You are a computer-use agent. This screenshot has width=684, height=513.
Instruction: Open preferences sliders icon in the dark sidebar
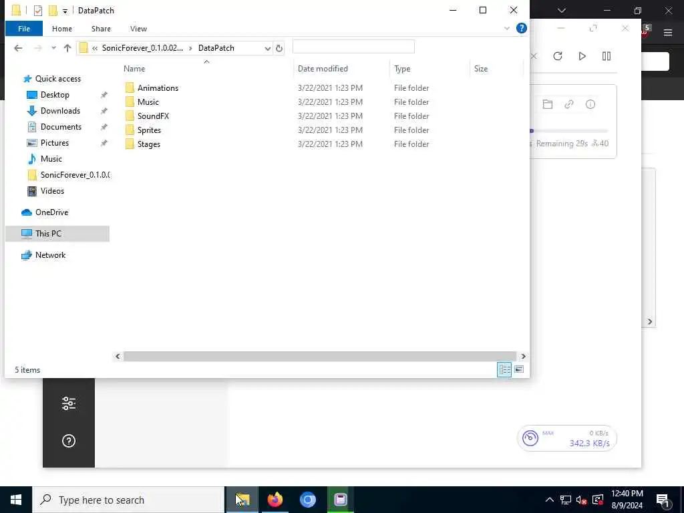click(x=69, y=403)
